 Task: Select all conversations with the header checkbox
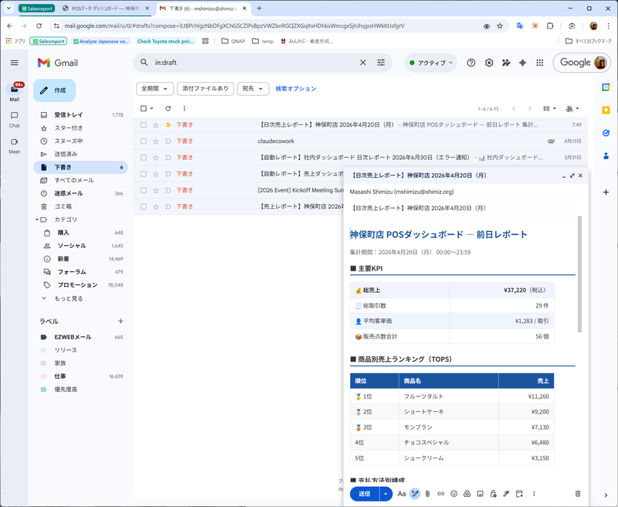142,109
